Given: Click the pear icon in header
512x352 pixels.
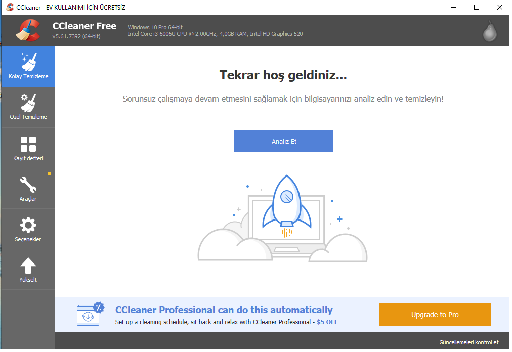Looking at the screenshot, I should 490,31.
